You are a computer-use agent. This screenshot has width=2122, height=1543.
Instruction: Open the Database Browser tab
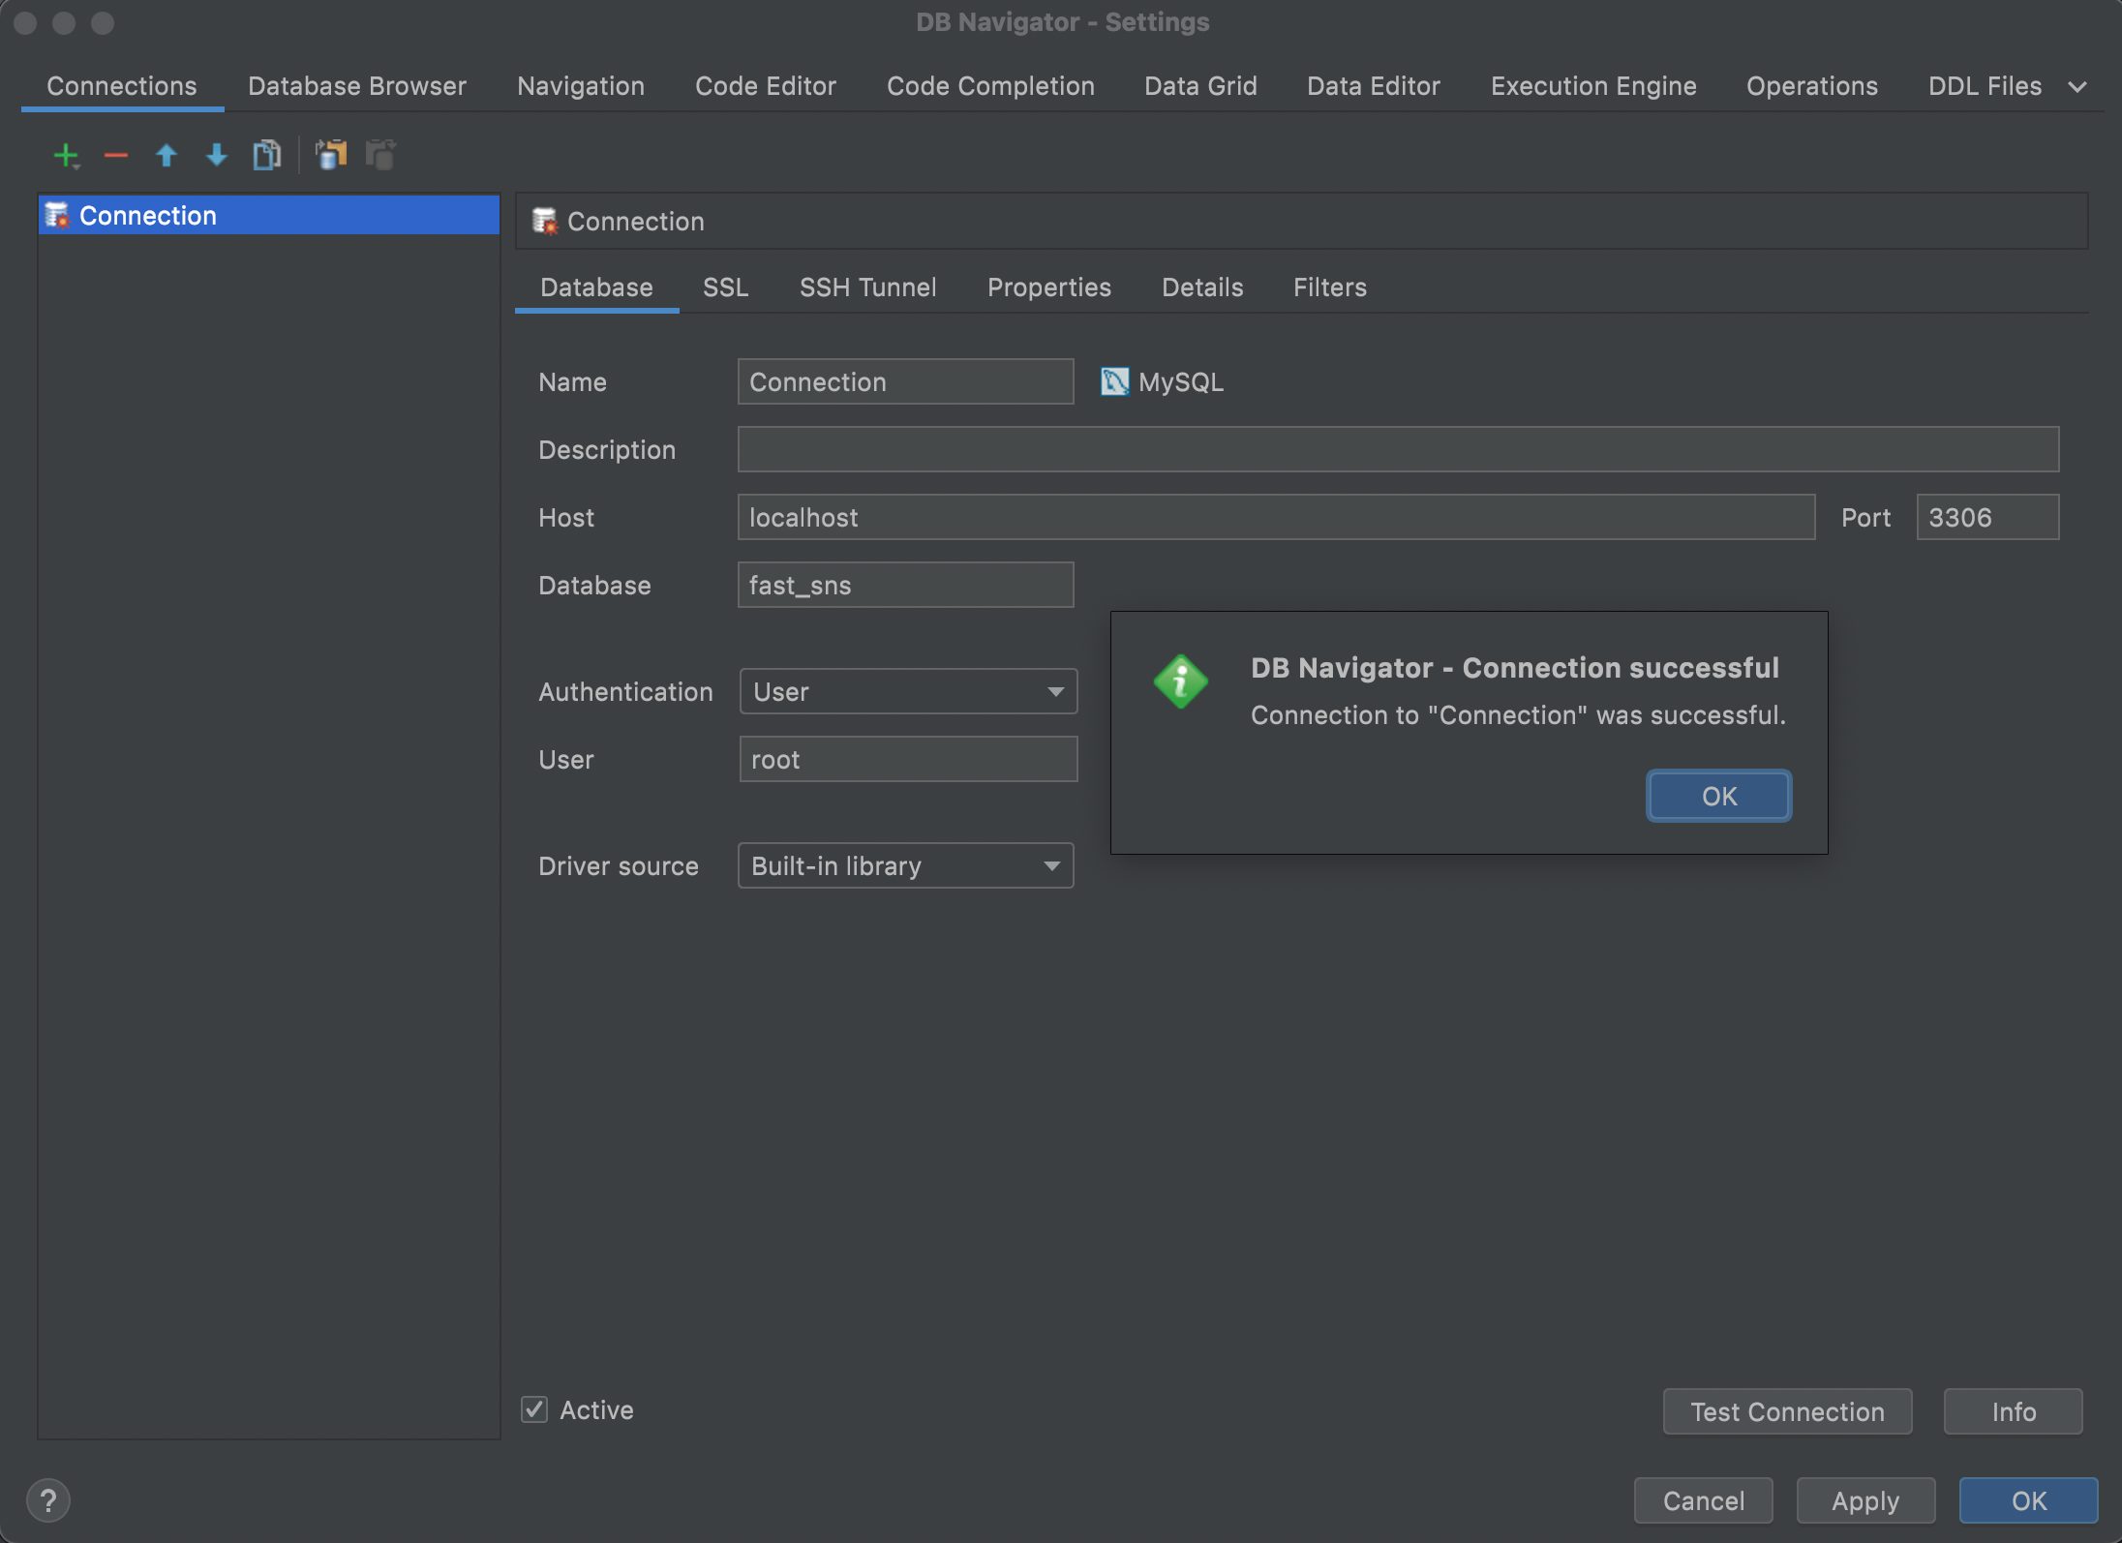coord(356,86)
